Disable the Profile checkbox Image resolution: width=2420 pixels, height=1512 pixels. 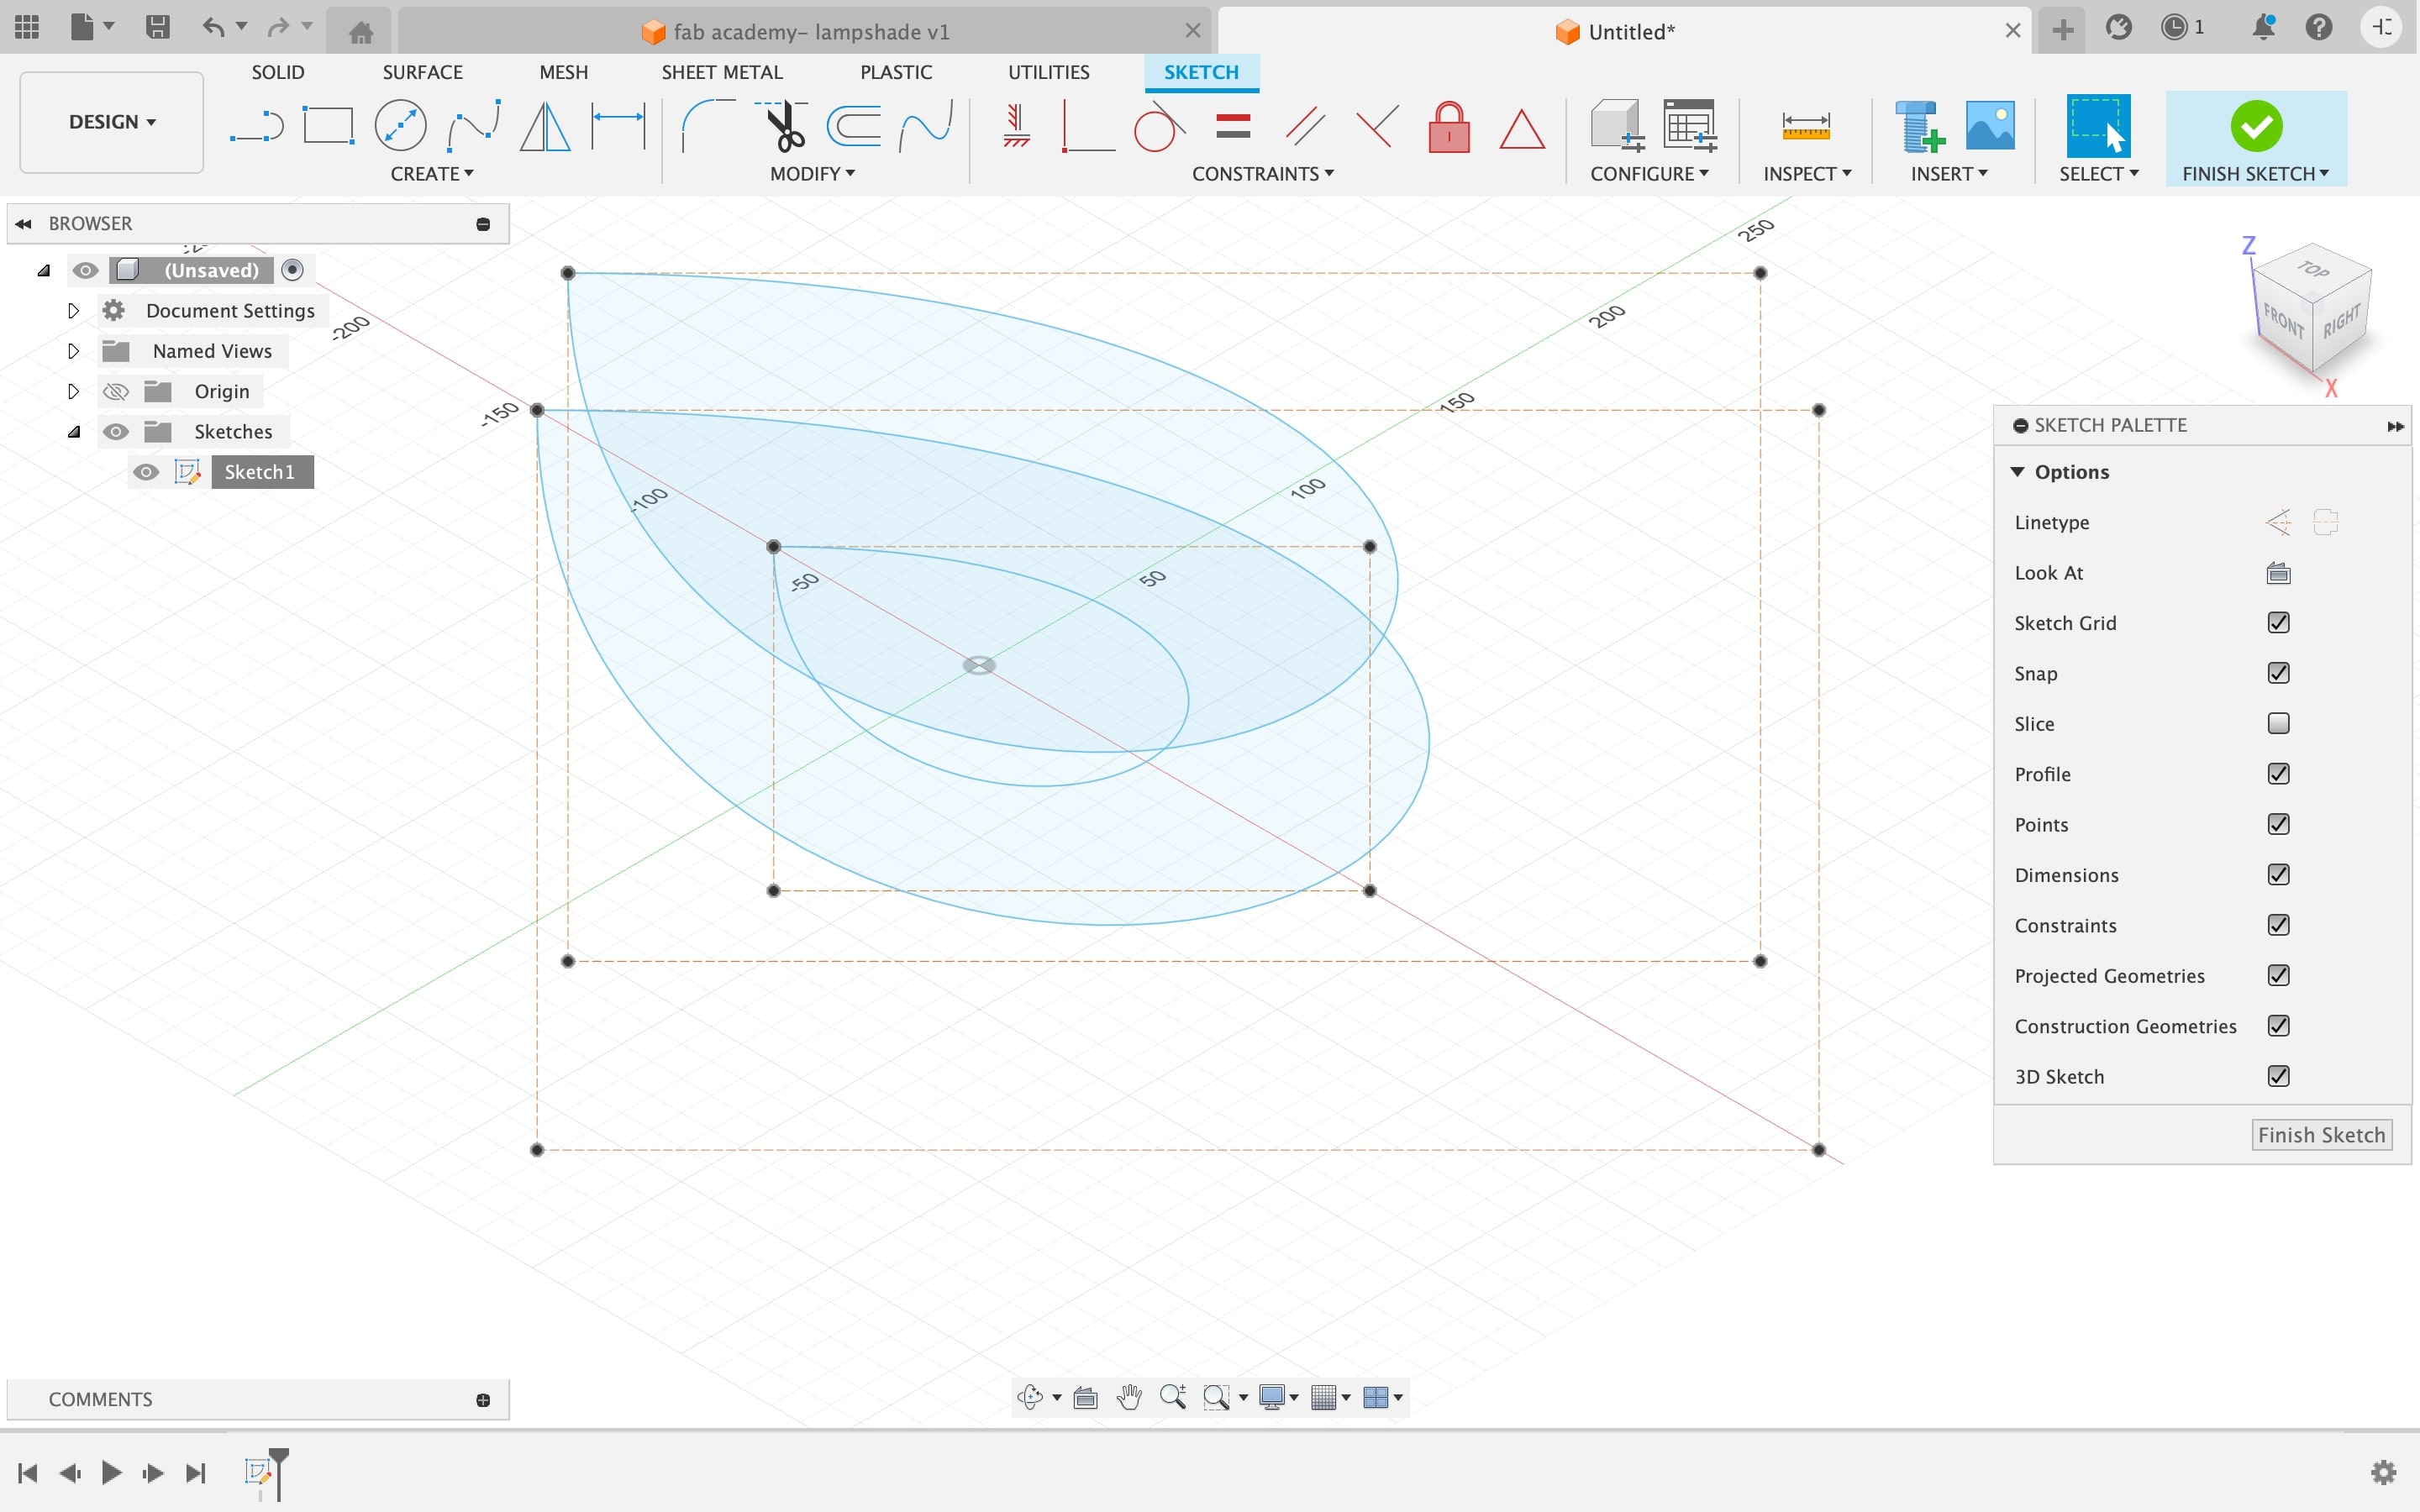pos(2279,774)
